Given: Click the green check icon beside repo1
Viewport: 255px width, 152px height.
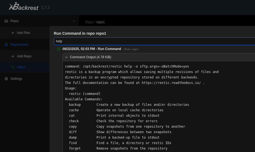Looking at the screenshot, I should (13, 67).
